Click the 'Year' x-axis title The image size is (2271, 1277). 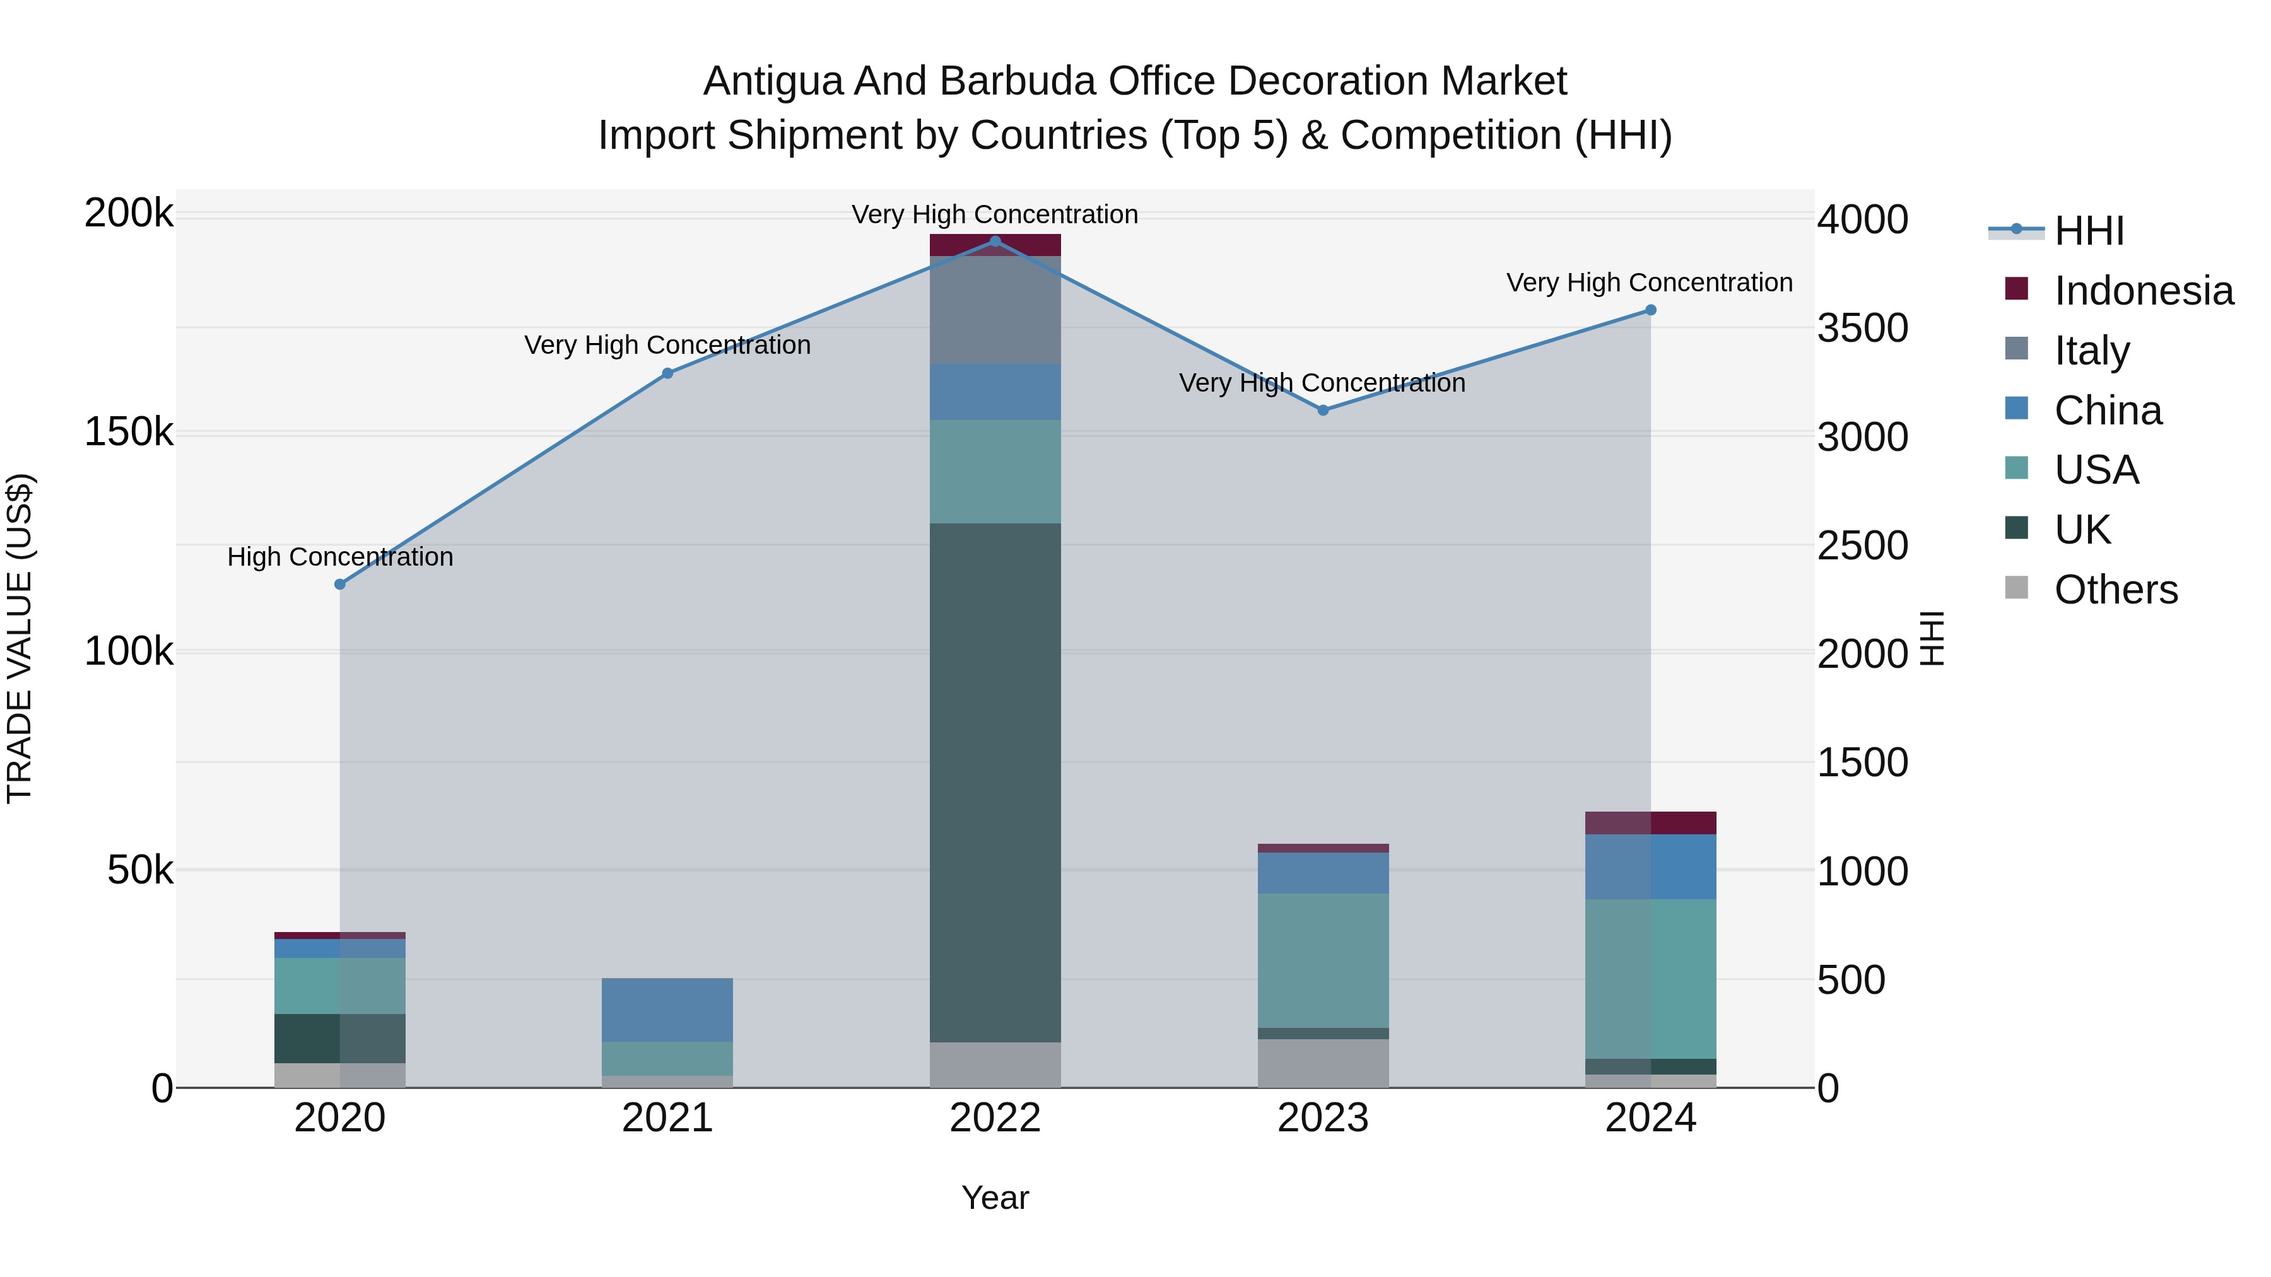[x=995, y=1198]
